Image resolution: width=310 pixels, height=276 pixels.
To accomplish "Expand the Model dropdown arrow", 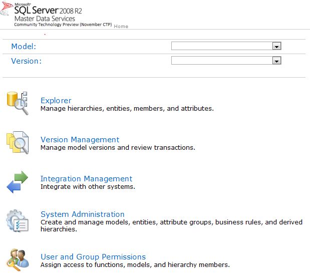I will click(x=276, y=46).
